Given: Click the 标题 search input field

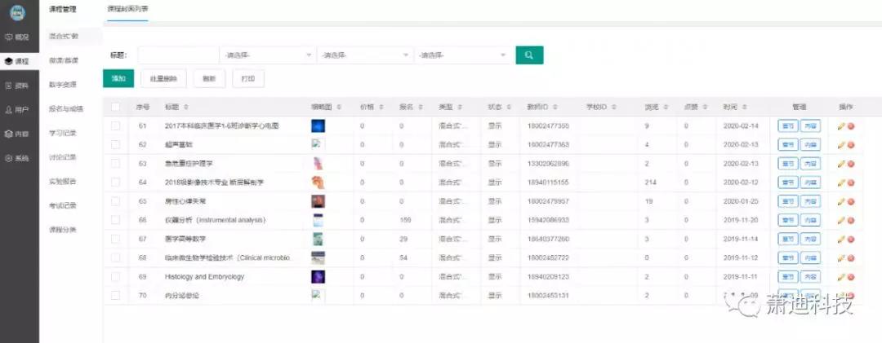Looking at the screenshot, I should click(178, 55).
